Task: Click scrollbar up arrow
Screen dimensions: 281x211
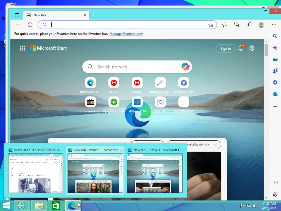Action: 266,41
